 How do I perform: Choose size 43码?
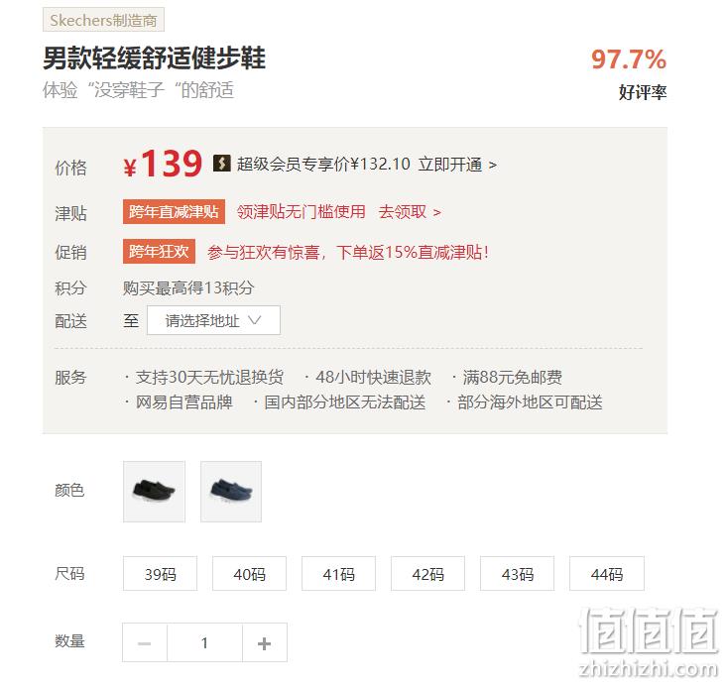pos(518,574)
